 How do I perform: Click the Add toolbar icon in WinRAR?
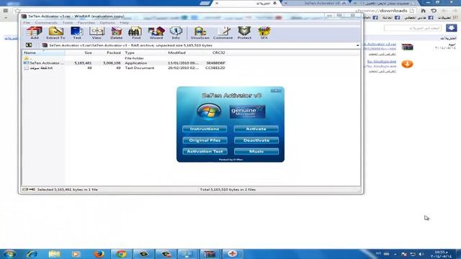pyautogui.click(x=35, y=32)
